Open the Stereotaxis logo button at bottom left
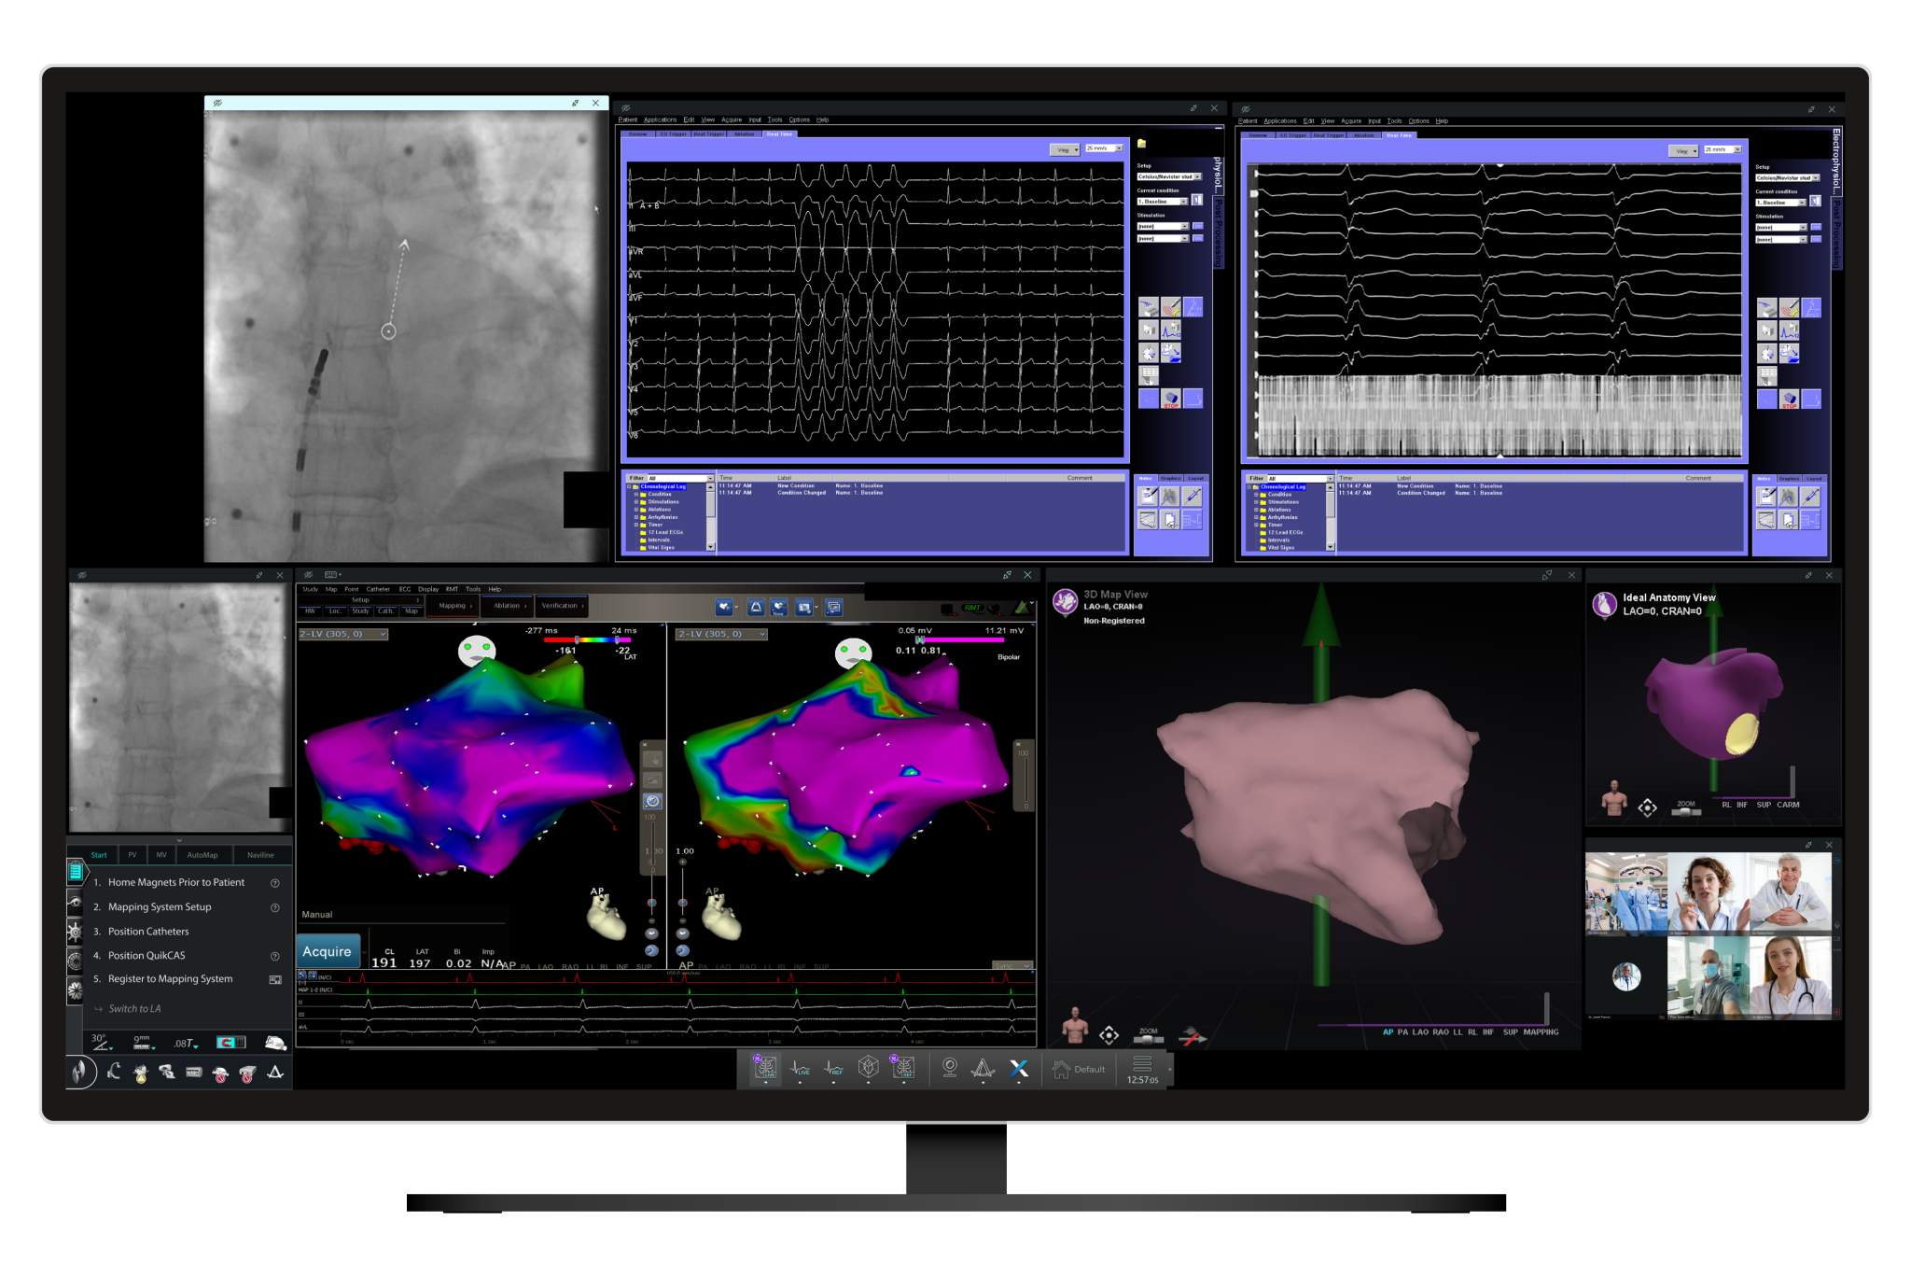Image resolution: width=1911 pixels, height=1277 pixels. pyautogui.click(x=80, y=1072)
